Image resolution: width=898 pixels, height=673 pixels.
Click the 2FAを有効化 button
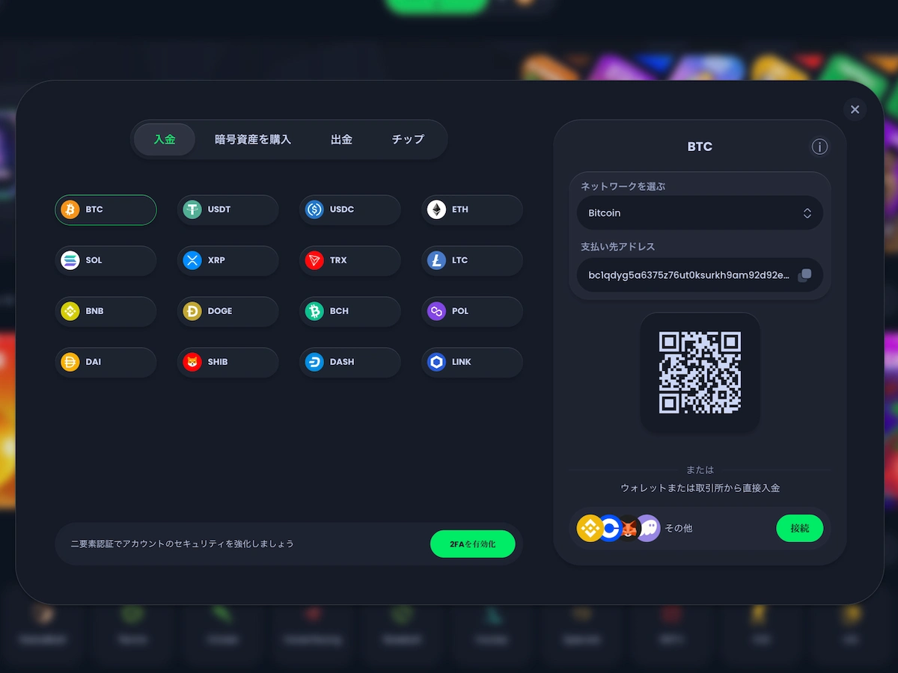pyautogui.click(x=473, y=544)
